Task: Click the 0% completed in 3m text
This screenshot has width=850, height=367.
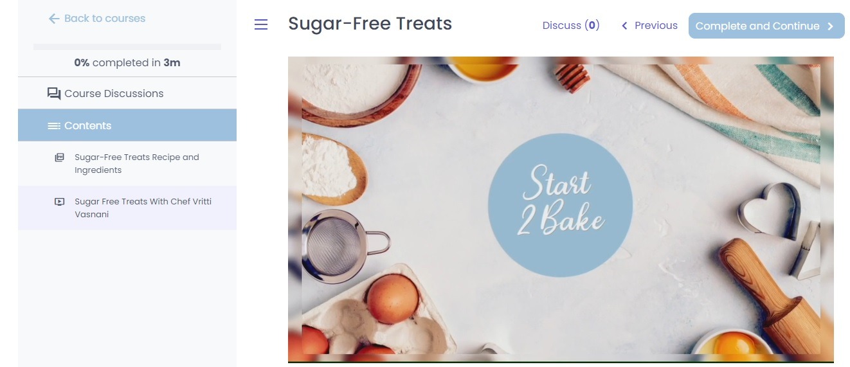Action: [127, 63]
